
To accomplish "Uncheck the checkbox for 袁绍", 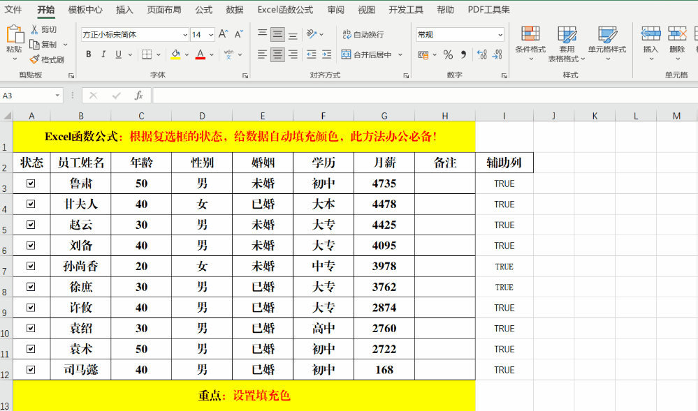I will 31,328.
